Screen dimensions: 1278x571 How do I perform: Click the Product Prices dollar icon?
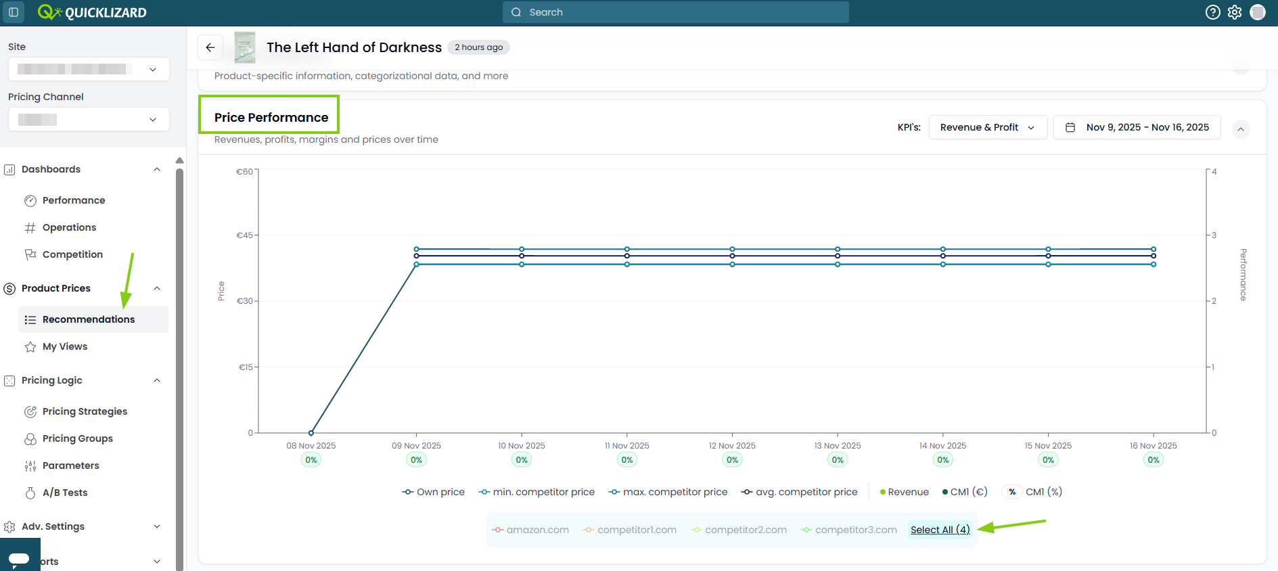pos(9,288)
